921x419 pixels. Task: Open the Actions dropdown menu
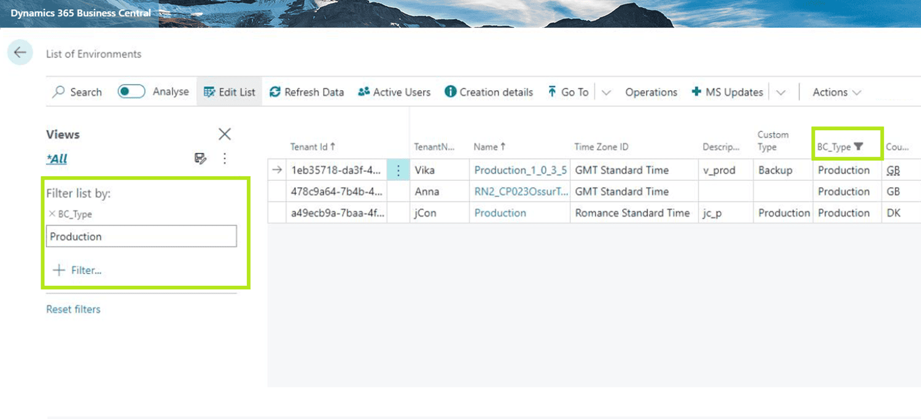(837, 92)
